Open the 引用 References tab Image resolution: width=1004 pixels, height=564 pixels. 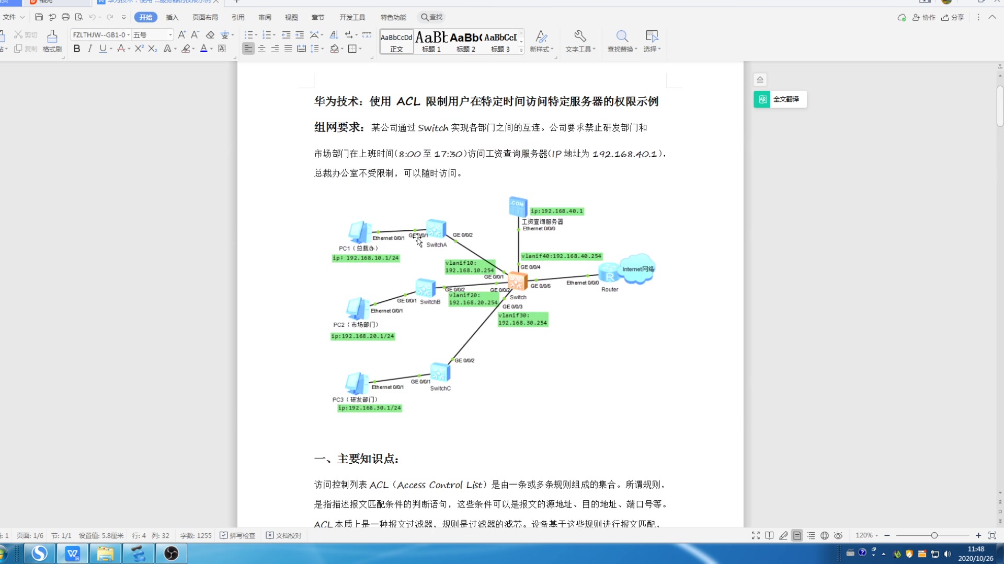[238, 17]
